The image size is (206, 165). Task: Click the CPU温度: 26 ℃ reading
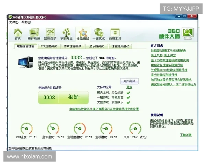tap(26, 137)
